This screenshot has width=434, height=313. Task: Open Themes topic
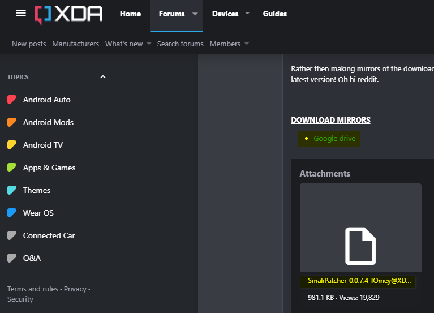pos(37,190)
